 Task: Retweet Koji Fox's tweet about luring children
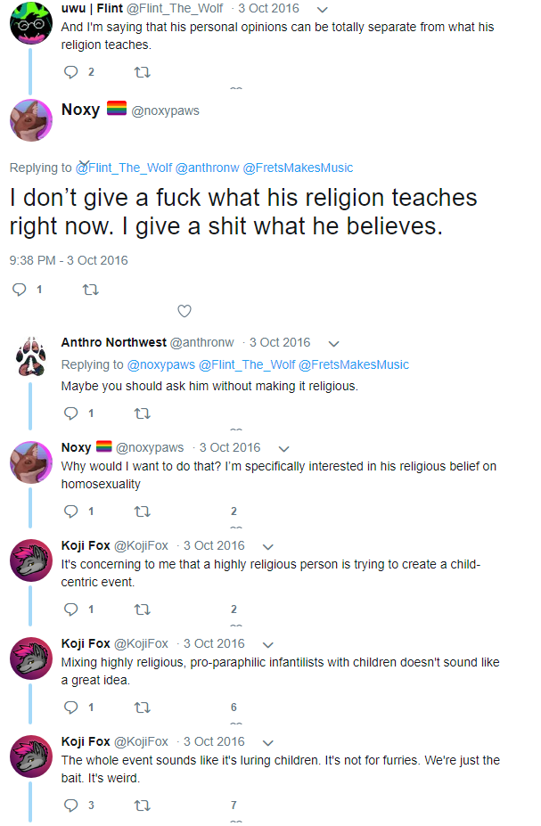click(x=143, y=806)
